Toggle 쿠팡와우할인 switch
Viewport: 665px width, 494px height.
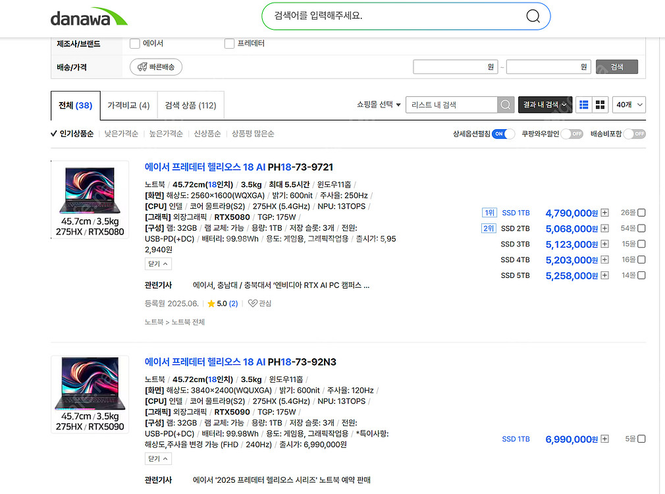pos(572,134)
